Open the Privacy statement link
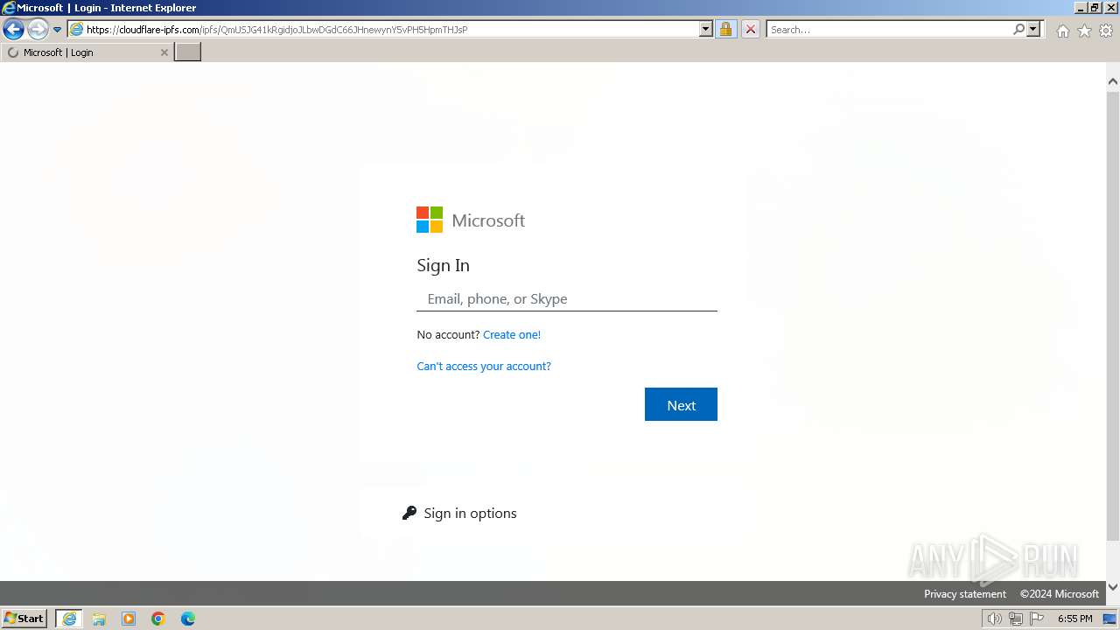 click(965, 593)
